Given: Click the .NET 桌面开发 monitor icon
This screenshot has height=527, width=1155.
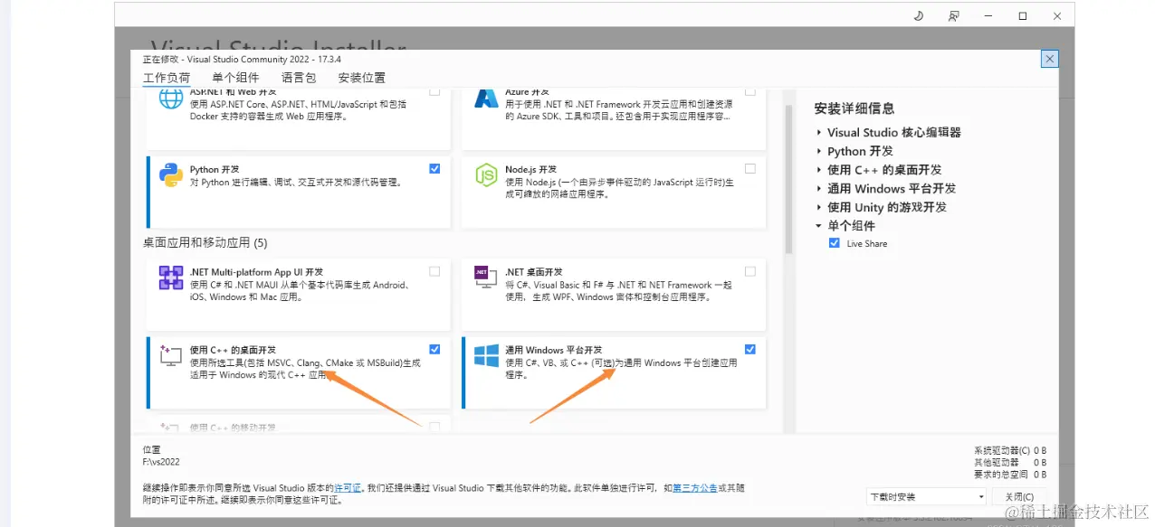Looking at the screenshot, I should (x=487, y=278).
